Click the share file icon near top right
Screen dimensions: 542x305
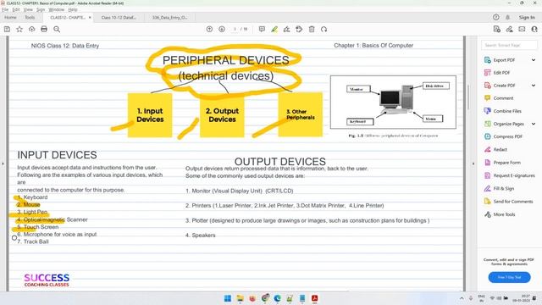click(497, 30)
